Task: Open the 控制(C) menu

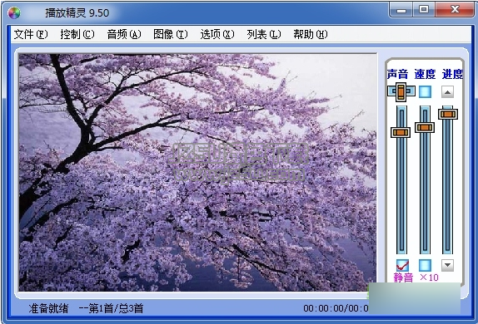Action: click(x=77, y=34)
